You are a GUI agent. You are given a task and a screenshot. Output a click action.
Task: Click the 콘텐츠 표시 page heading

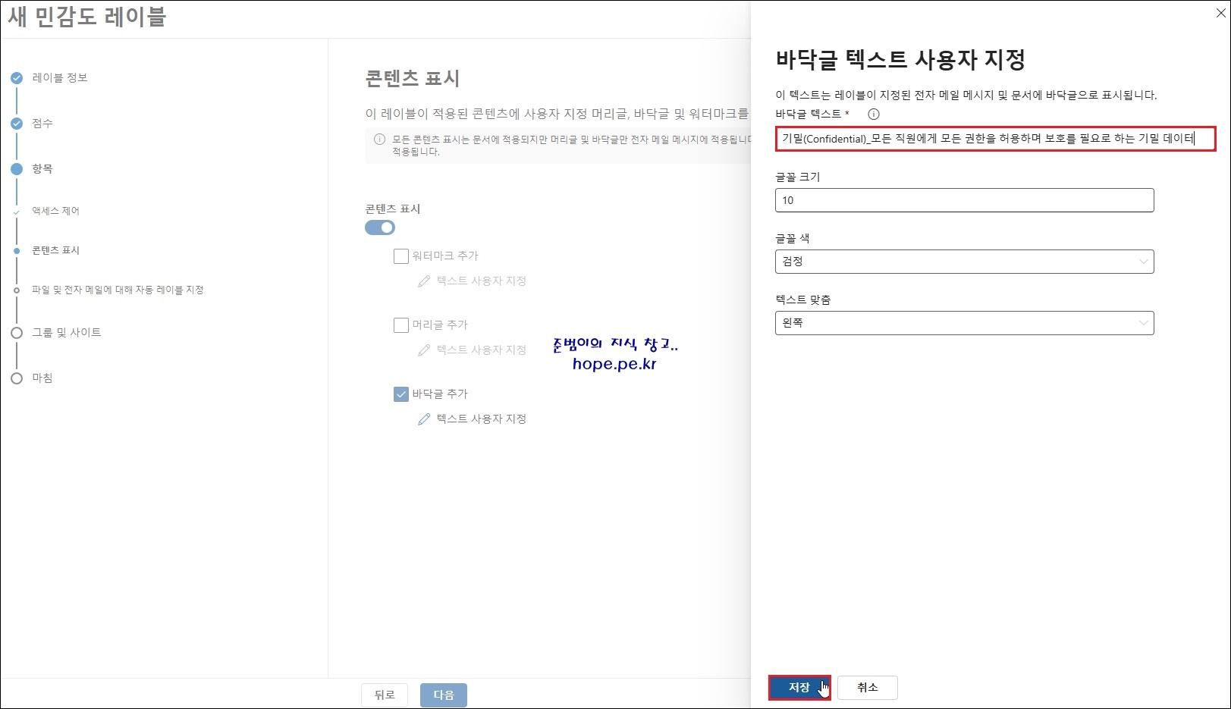[413, 79]
